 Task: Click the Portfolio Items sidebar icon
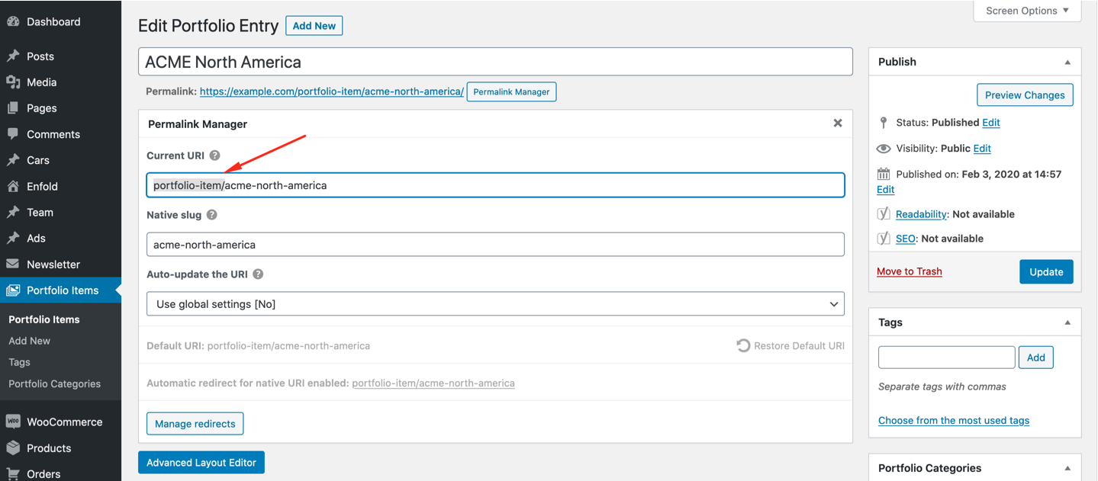click(14, 290)
